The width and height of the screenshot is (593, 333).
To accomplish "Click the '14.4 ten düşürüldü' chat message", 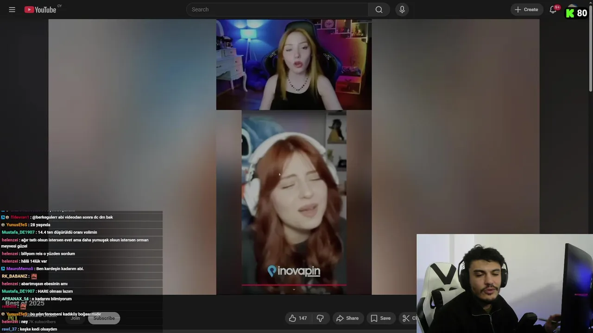I will (68, 232).
